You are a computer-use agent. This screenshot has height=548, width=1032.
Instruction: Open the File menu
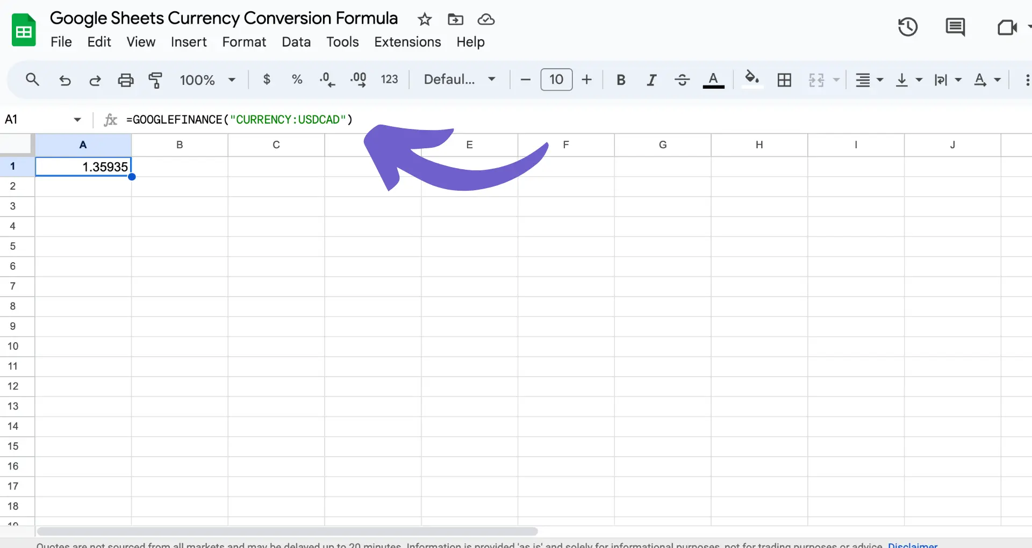coord(61,42)
